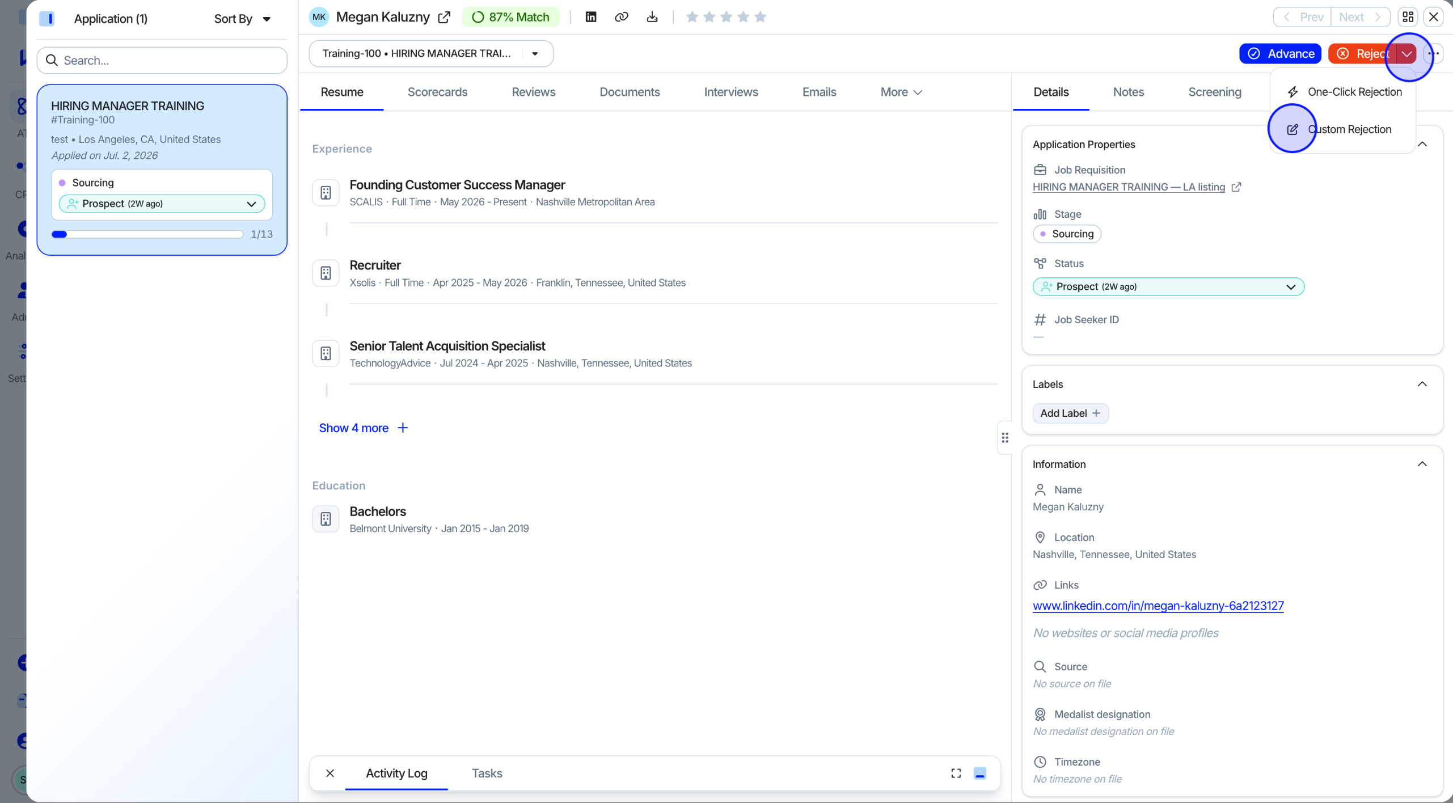The width and height of the screenshot is (1453, 803).
Task: Close the candidate panel with X
Action: click(x=1433, y=17)
